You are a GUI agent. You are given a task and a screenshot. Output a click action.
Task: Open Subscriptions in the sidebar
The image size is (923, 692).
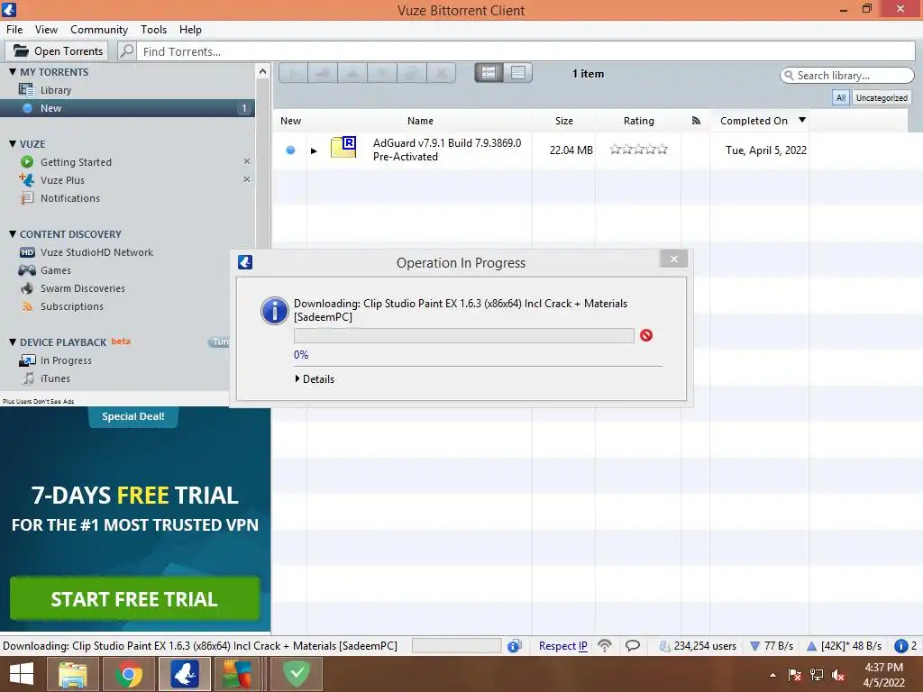tap(72, 306)
